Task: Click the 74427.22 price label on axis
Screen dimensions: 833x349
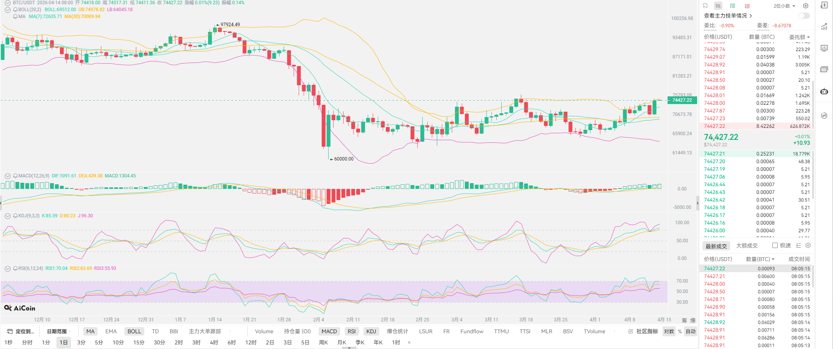Action: pos(682,100)
